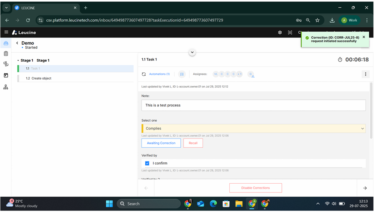Collapse the Stage 1 tree section

point(18,60)
